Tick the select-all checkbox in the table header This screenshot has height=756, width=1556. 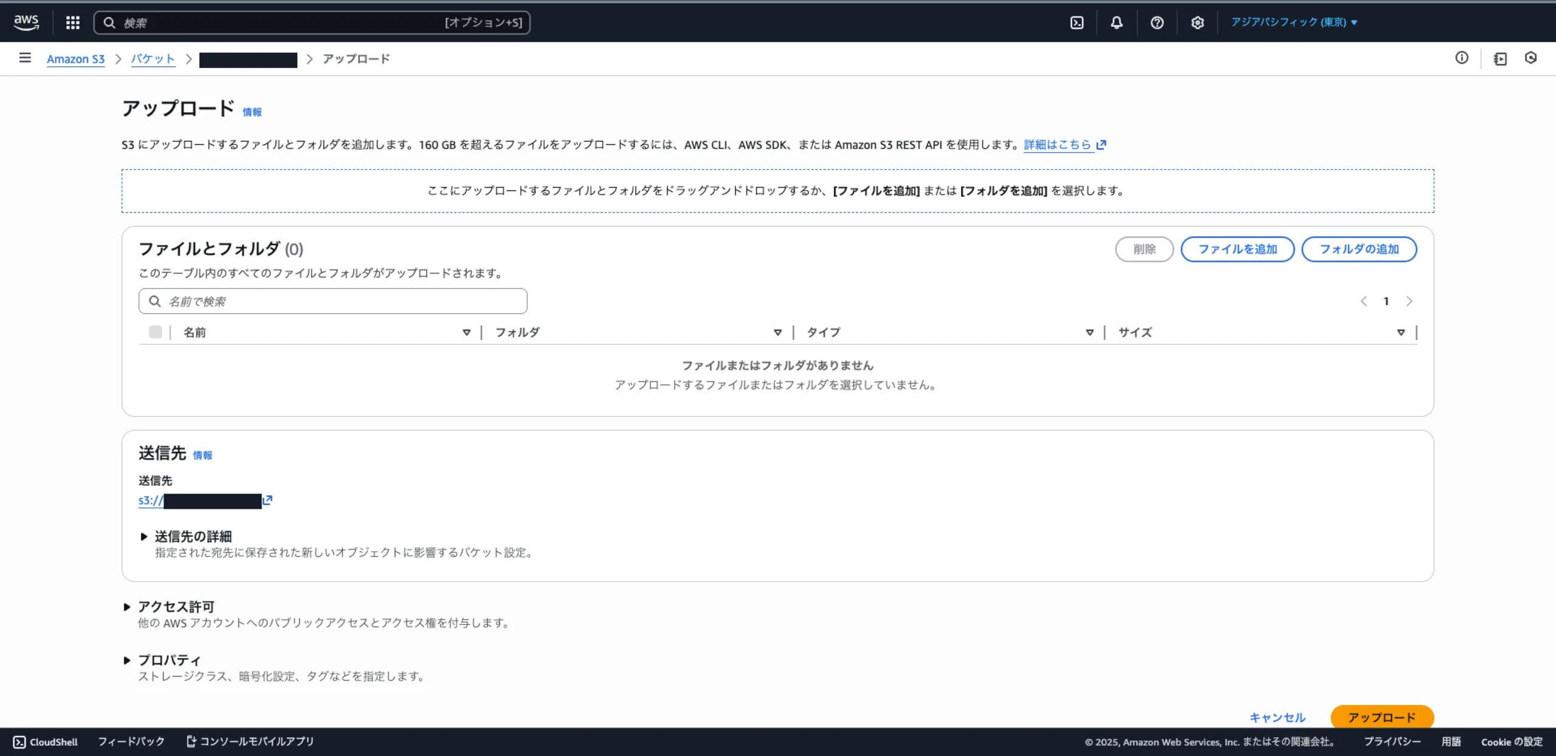[155, 332]
